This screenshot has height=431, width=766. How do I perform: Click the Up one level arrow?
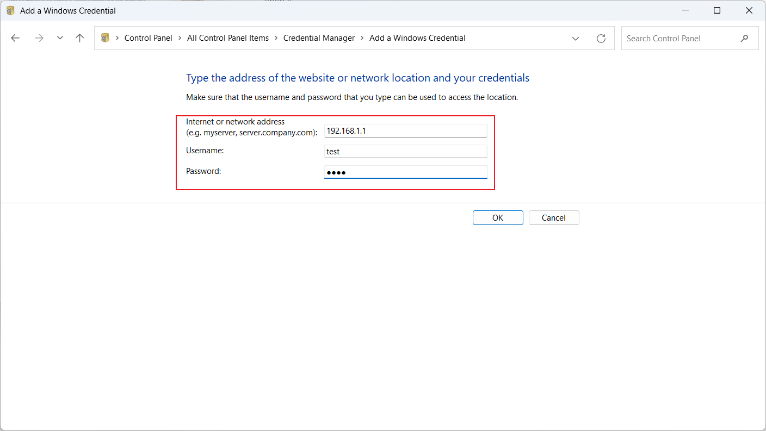coord(79,38)
